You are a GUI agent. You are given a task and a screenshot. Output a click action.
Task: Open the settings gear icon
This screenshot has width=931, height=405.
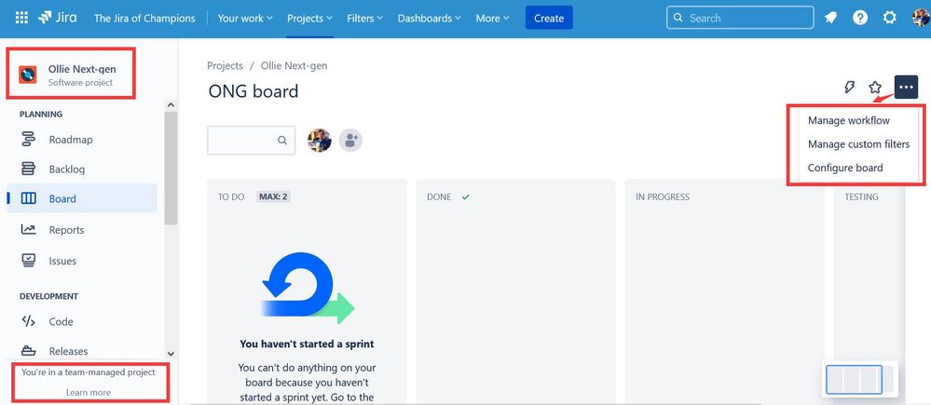pyautogui.click(x=889, y=18)
